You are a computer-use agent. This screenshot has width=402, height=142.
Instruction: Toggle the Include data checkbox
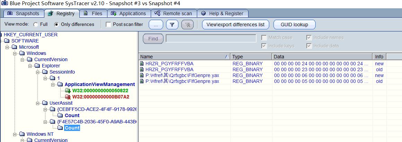pos(309,46)
